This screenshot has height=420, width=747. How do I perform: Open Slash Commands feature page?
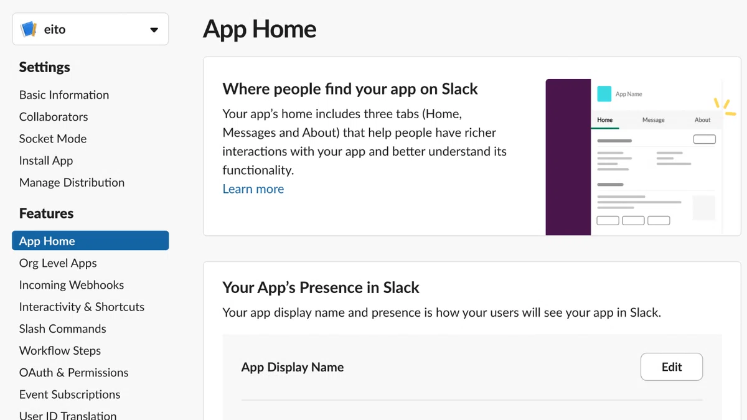pyautogui.click(x=63, y=329)
